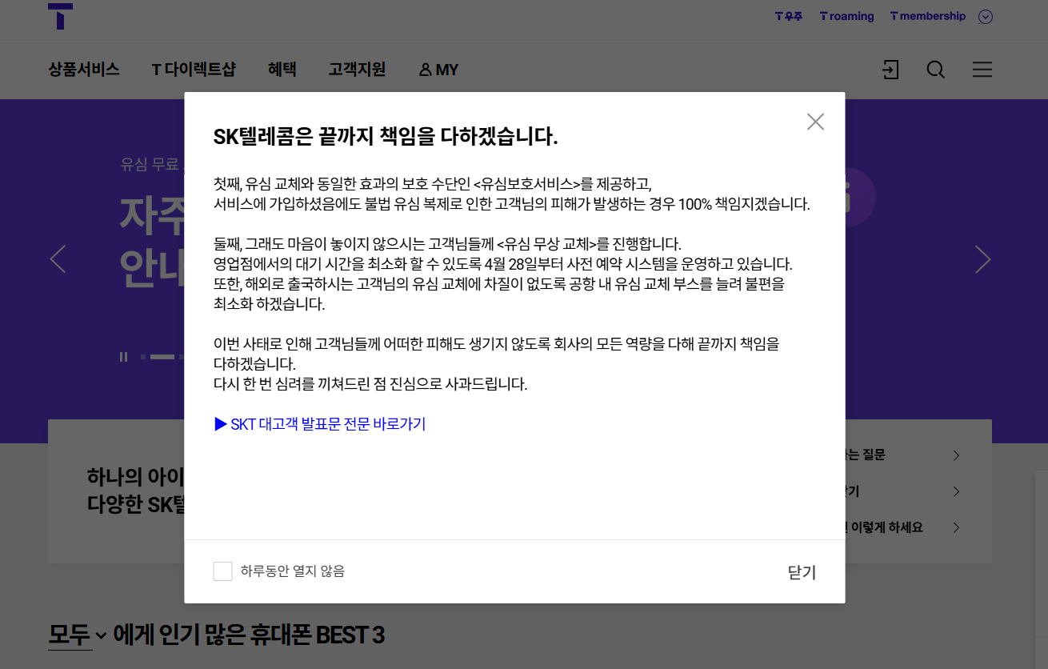The height and width of the screenshot is (669, 1048).
Task: Close the popup with X icon
Action: (x=815, y=122)
